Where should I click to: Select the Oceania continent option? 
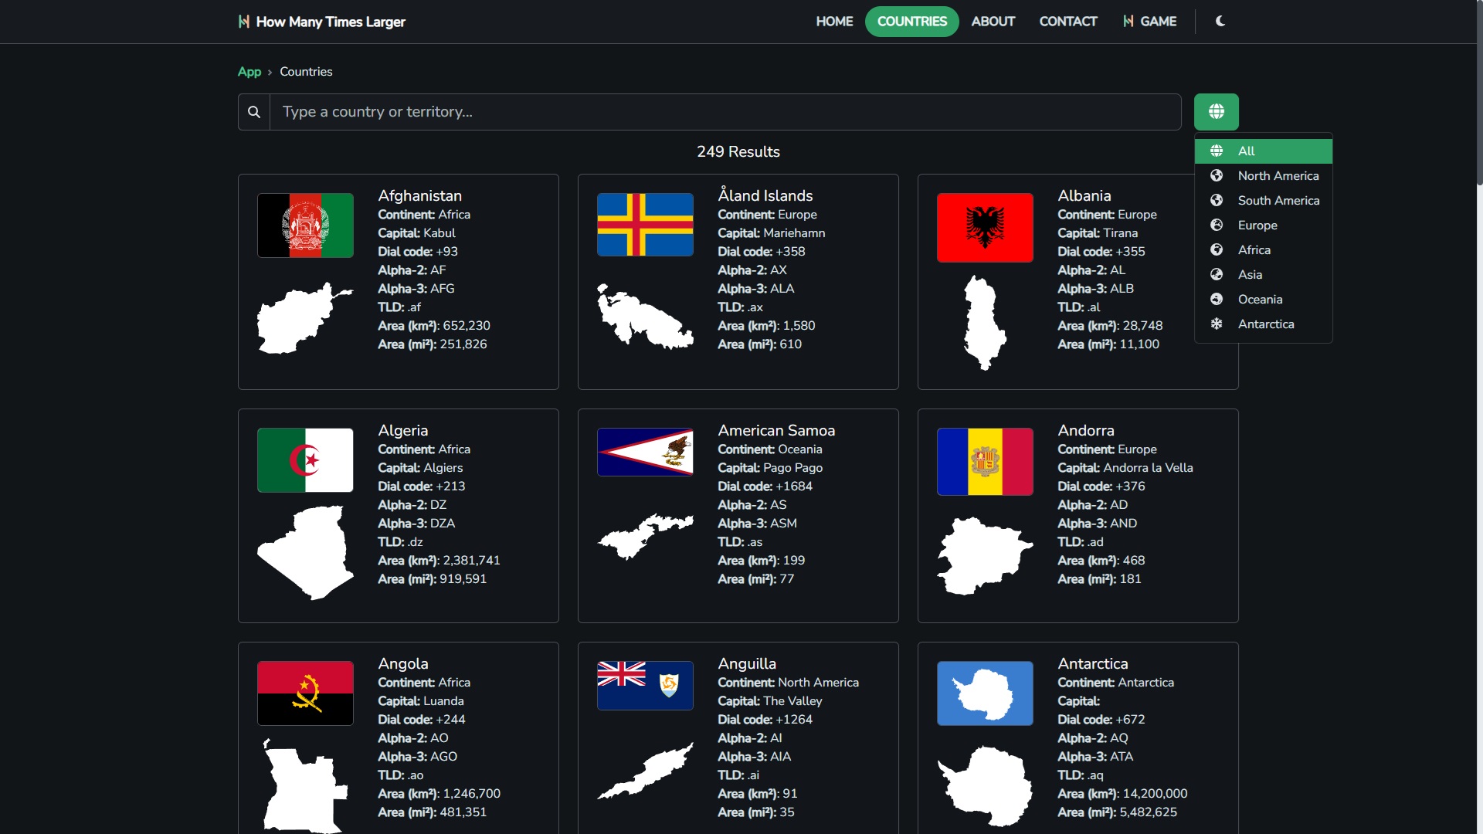[1261, 300]
